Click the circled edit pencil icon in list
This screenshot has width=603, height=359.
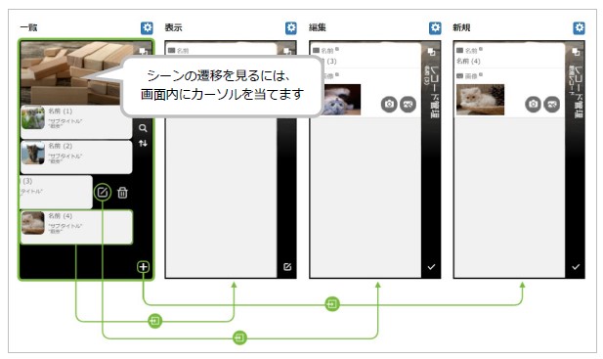tap(103, 193)
